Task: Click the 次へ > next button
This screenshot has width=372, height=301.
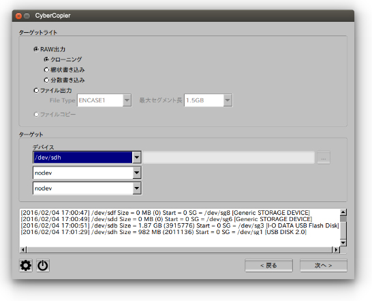Action: (324, 266)
